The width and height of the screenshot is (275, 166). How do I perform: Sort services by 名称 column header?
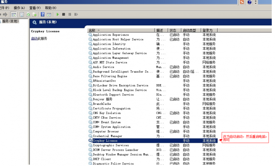(x=92, y=30)
